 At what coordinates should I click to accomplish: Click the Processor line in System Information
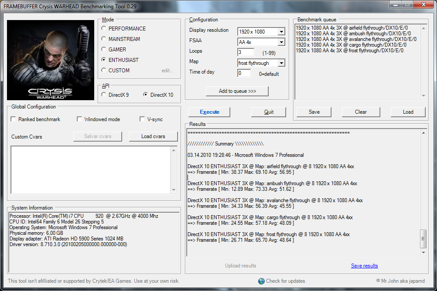click(x=84, y=216)
